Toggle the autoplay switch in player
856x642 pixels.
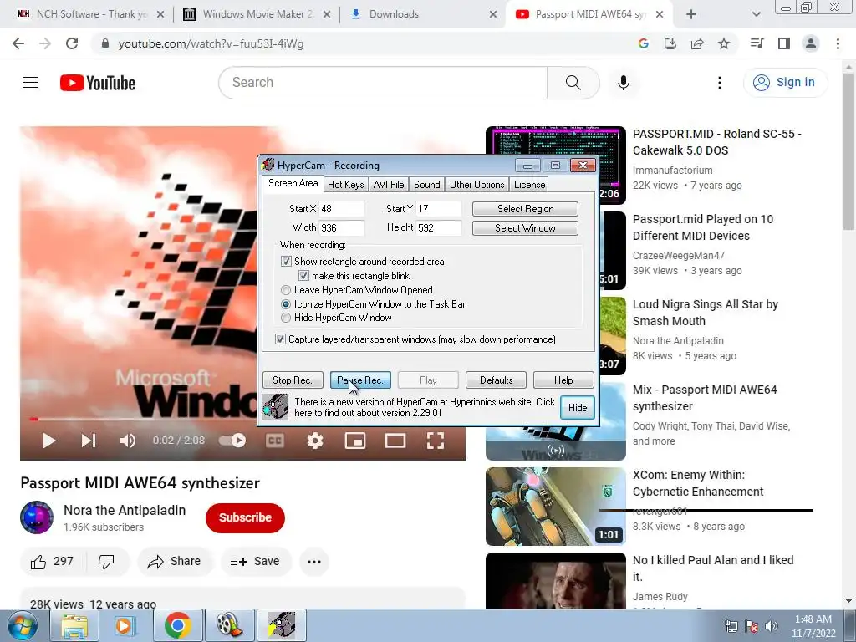coord(232,441)
